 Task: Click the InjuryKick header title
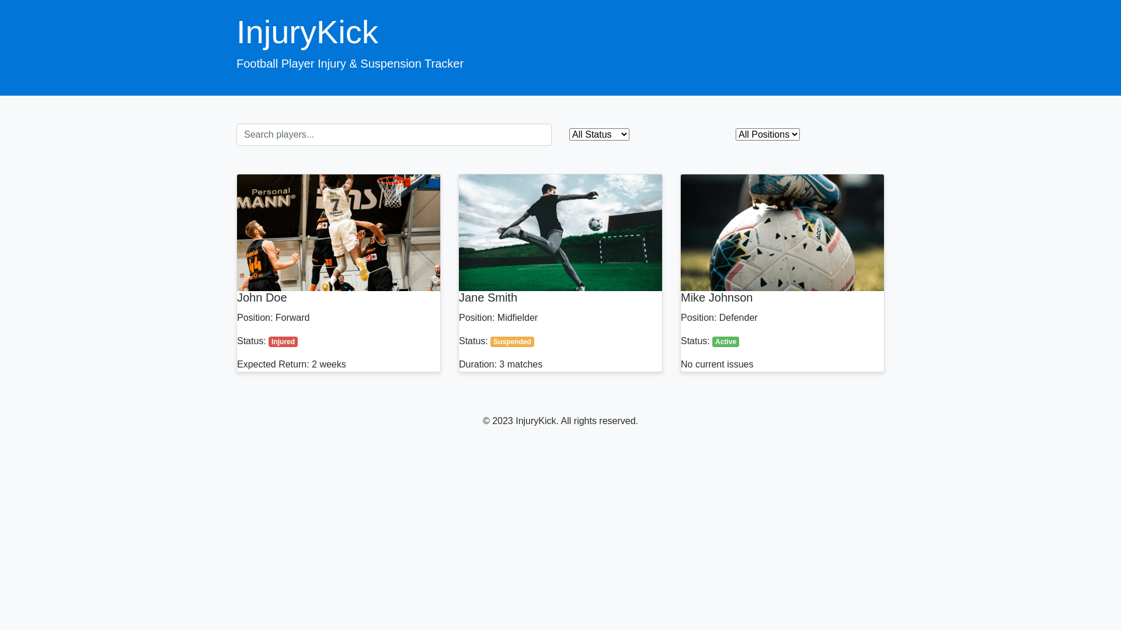(307, 32)
